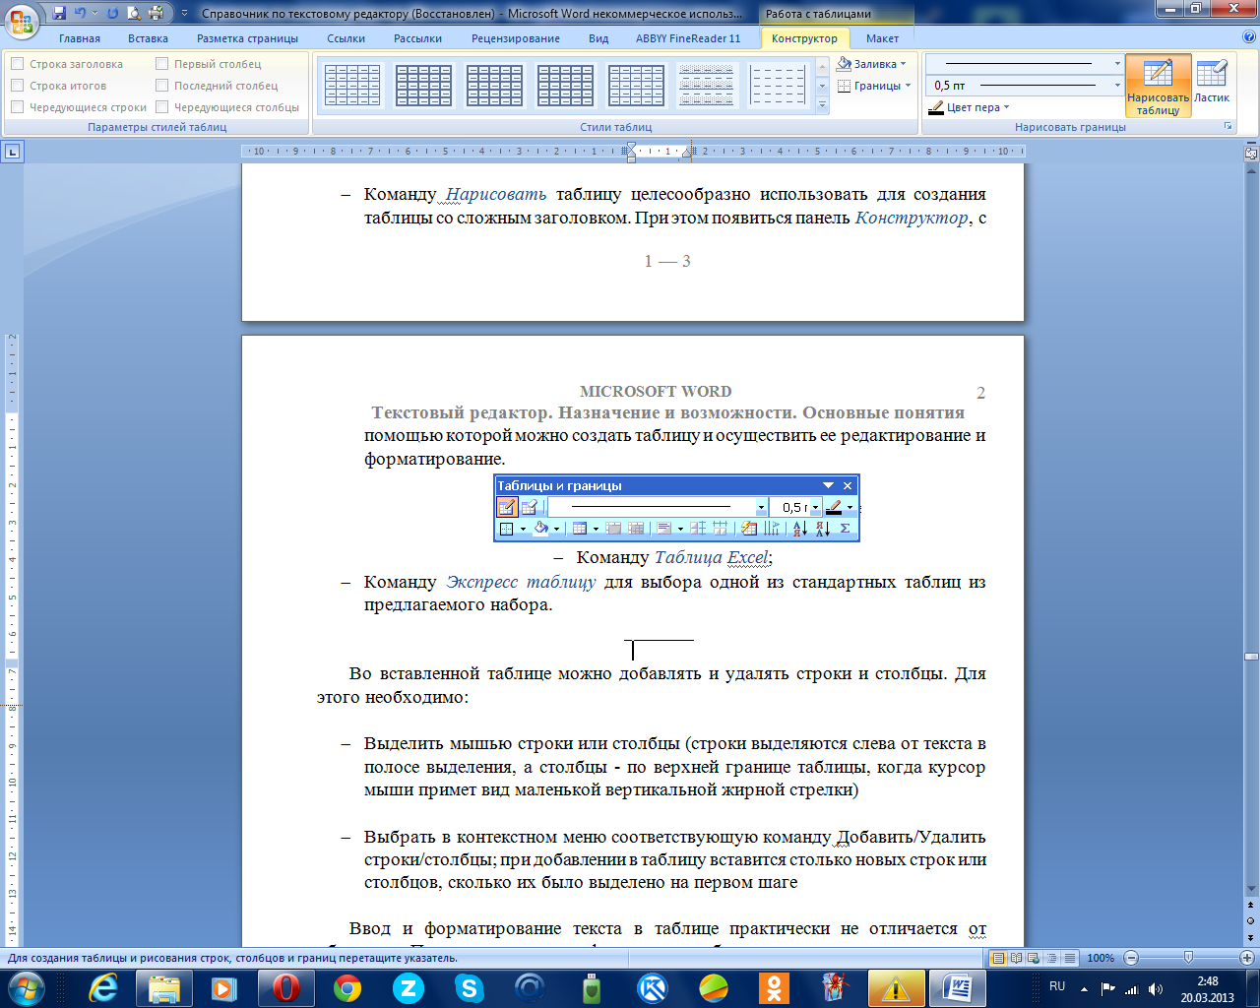Screen dimensions: 1260x1008
Task: Open Opera browser from taskbar
Action: 286,987
